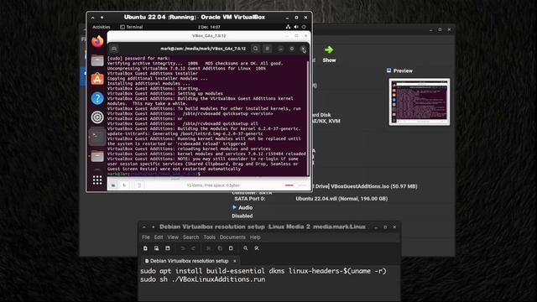Select the Terminal icon in the dock
Viewport: 537px width, 302px height.
click(97, 137)
